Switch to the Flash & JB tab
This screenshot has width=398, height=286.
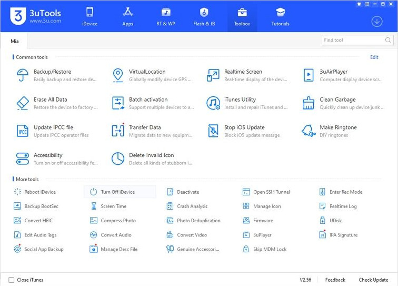[204, 16]
